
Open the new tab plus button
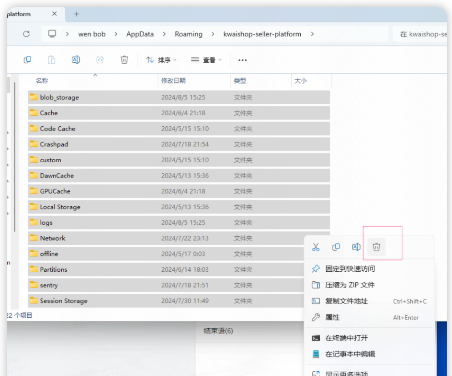(x=77, y=14)
